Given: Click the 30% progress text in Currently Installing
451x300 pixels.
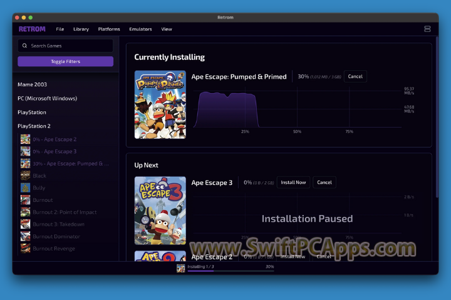Looking at the screenshot, I should 303,77.
